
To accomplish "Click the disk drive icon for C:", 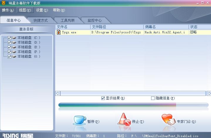I will tap(14, 38).
